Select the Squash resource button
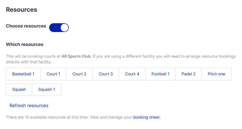Viewport: 242px width, 129px height. (x=19, y=89)
